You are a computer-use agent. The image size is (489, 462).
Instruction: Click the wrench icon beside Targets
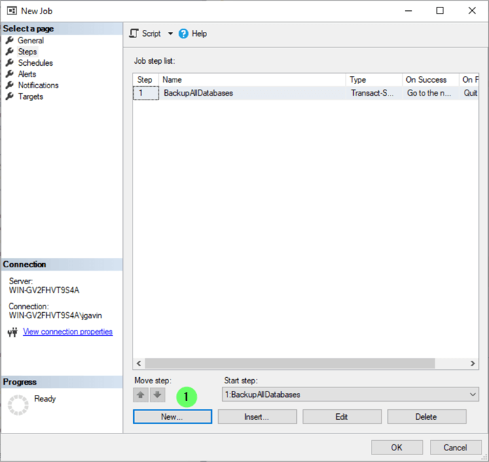pos(10,96)
